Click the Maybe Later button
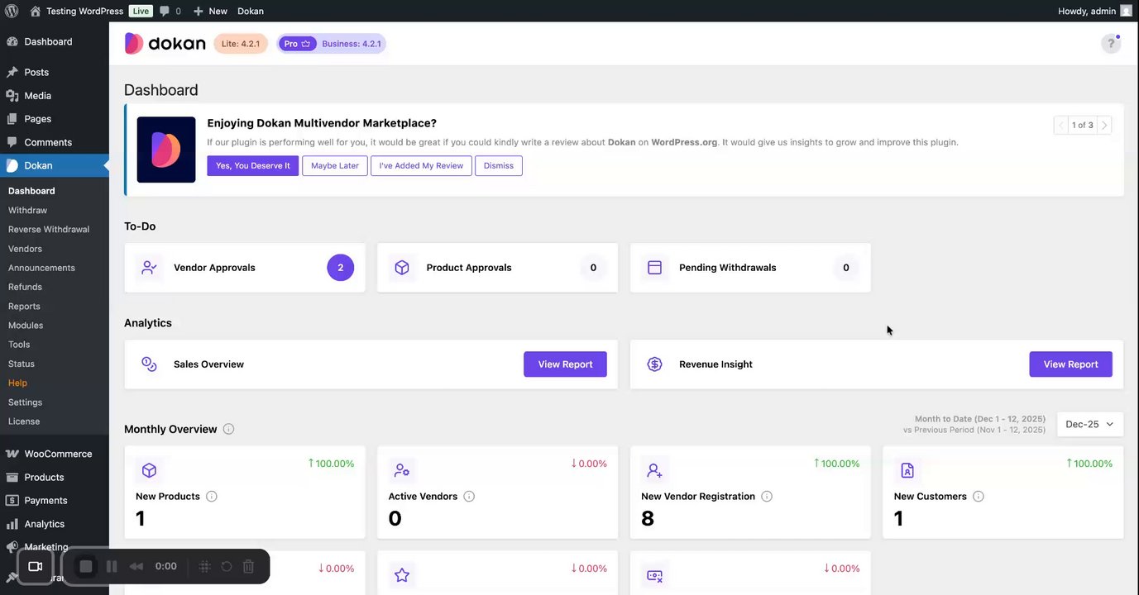 pos(335,165)
